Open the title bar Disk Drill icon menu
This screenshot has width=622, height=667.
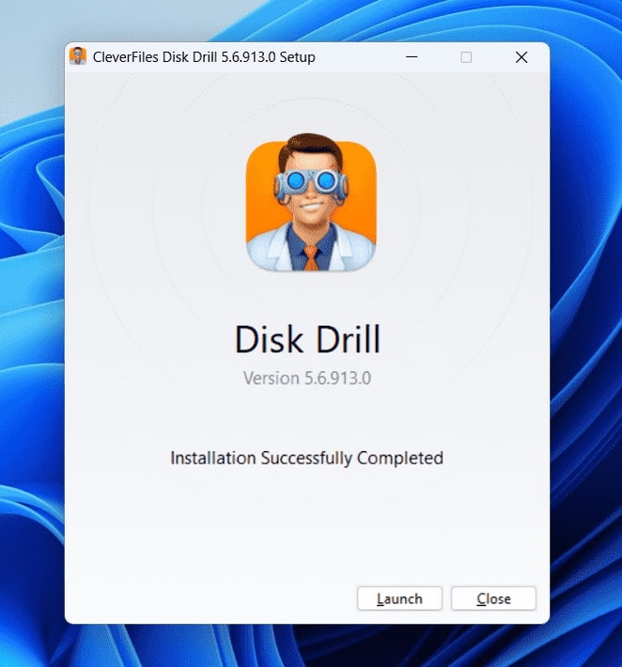click(x=78, y=56)
